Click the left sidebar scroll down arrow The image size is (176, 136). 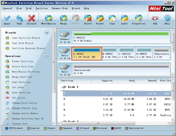coord(54,124)
